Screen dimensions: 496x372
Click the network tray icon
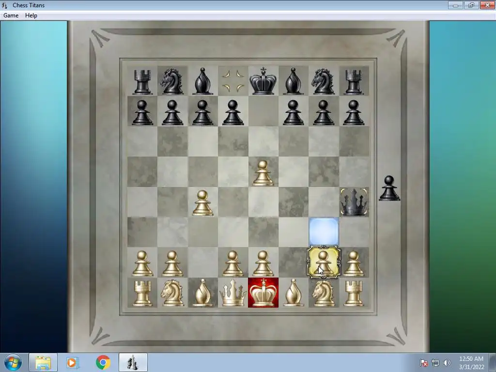(435, 363)
